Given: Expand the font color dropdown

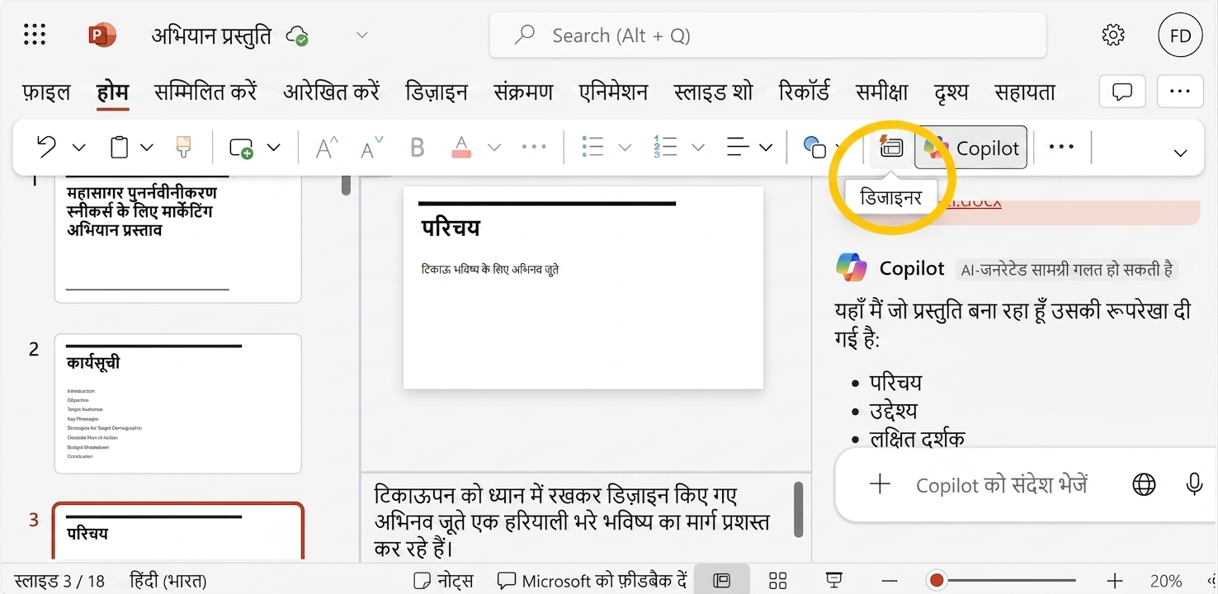Looking at the screenshot, I should coord(494,148).
